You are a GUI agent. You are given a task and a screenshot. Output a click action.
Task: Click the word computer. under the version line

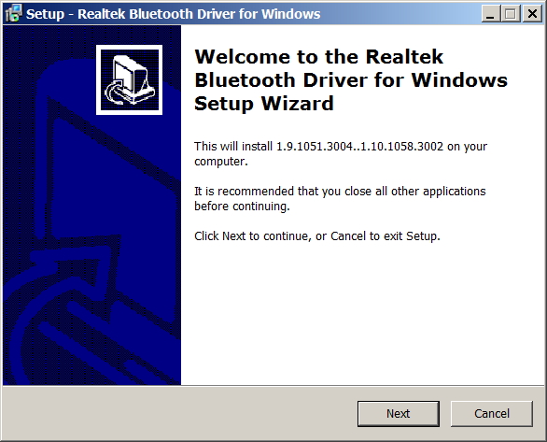(x=221, y=162)
